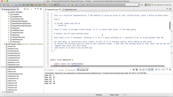
Task: Switch to Git Repository Exploring perspective
Action: 161,5
